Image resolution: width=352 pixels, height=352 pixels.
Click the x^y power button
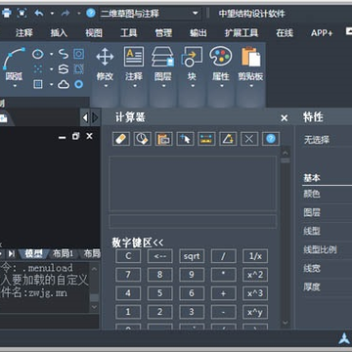255,312
